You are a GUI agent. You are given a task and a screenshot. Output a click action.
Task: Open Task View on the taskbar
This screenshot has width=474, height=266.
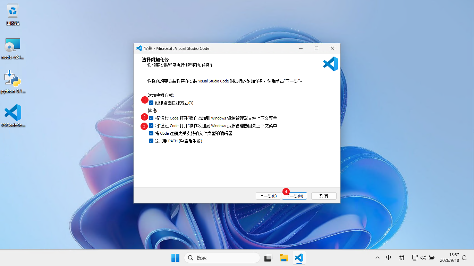tap(268, 258)
